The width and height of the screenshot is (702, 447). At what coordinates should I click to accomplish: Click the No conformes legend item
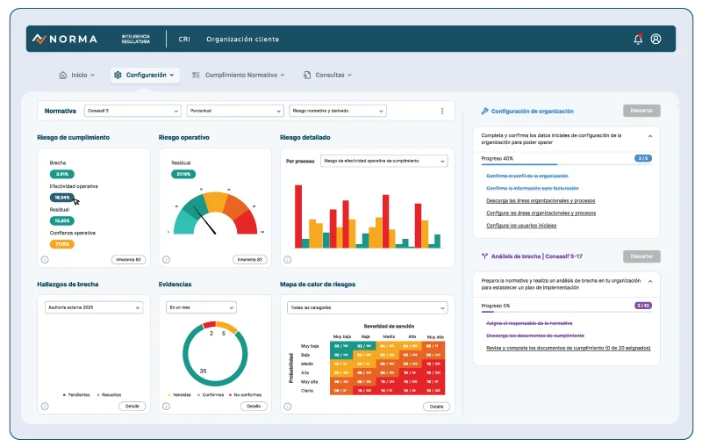coord(246,395)
